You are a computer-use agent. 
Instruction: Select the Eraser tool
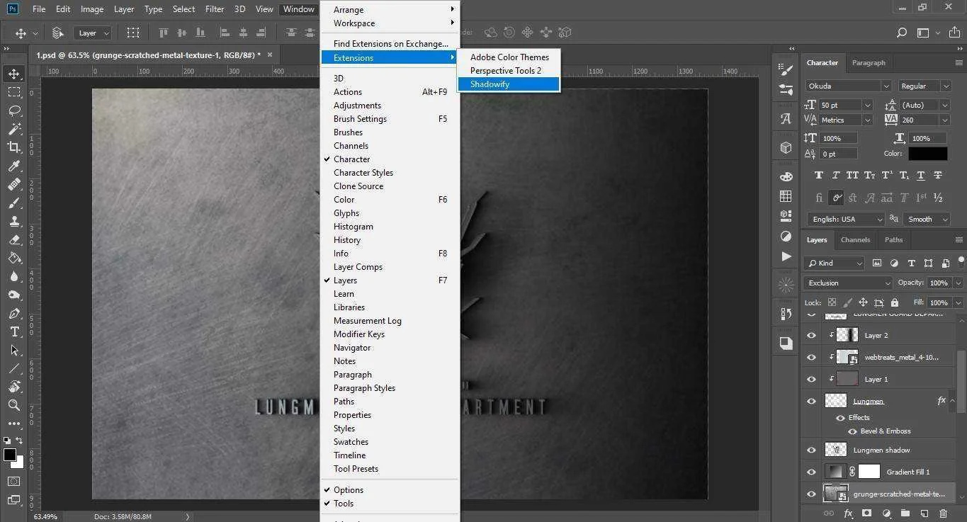pos(14,239)
